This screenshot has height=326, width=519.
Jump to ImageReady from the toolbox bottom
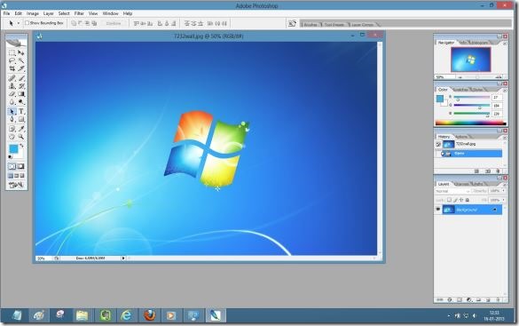pyautogui.click(x=16, y=185)
